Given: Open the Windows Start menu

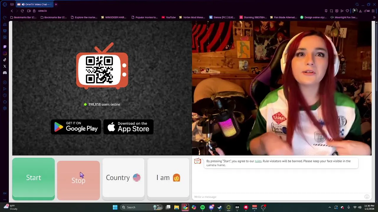Looking at the screenshot, I should tap(115, 207).
